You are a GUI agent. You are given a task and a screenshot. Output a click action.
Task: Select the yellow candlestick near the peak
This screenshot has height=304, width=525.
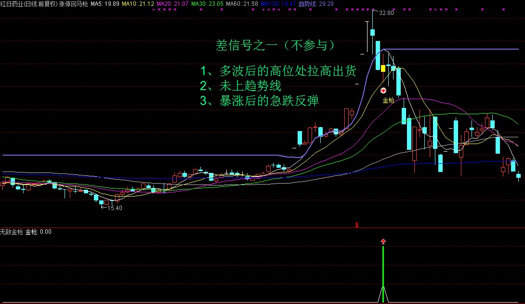coord(383,68)
